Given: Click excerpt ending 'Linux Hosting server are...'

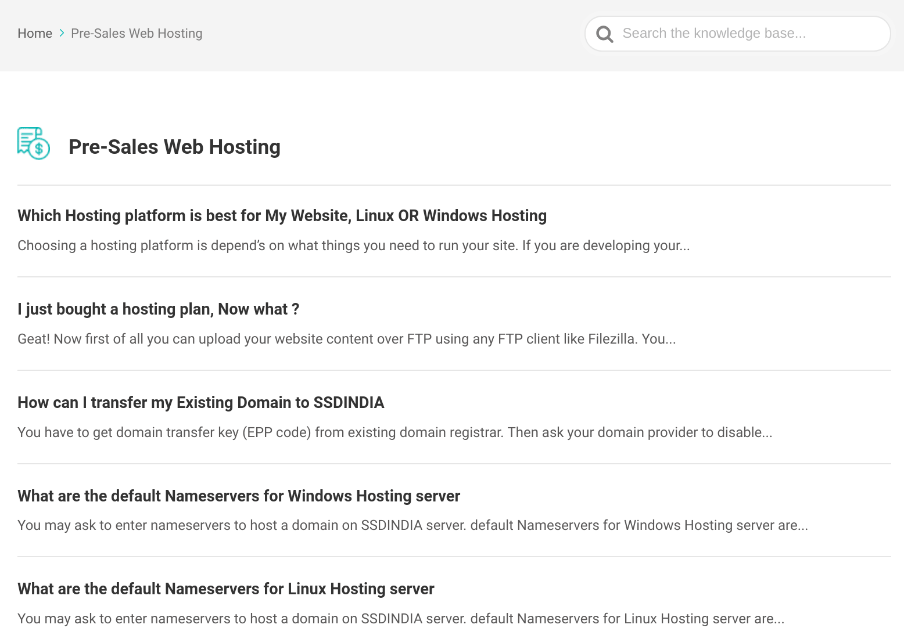Looking at the screenshot, I should click(x=401, y=619).
